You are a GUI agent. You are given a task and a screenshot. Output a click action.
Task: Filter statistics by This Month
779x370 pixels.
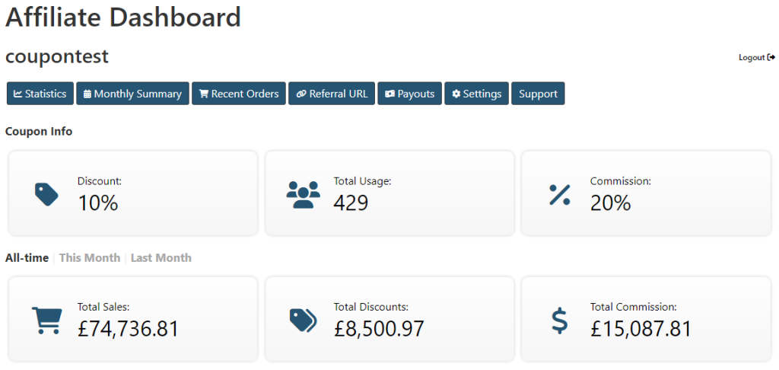click(90, 257)
